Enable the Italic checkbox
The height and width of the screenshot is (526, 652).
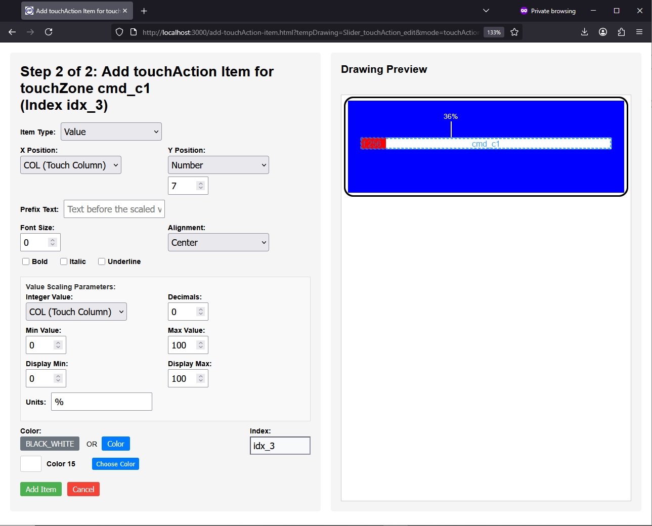(64, 261)
